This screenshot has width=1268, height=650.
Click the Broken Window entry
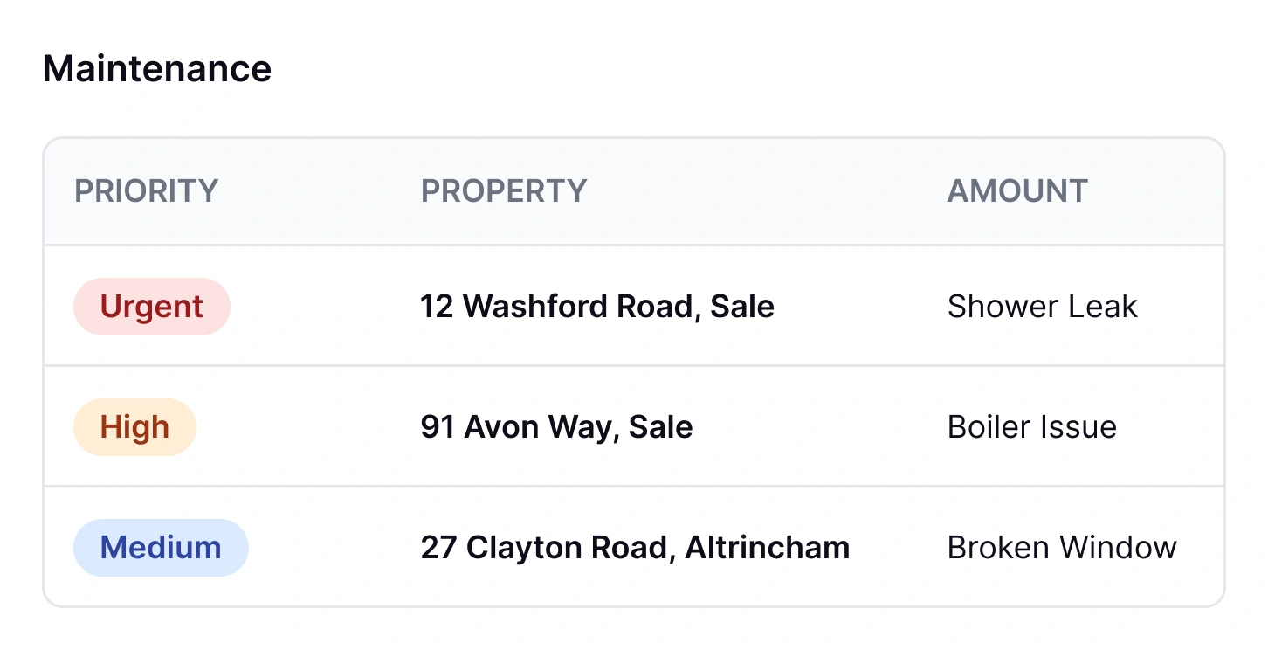pos(1062,547)
